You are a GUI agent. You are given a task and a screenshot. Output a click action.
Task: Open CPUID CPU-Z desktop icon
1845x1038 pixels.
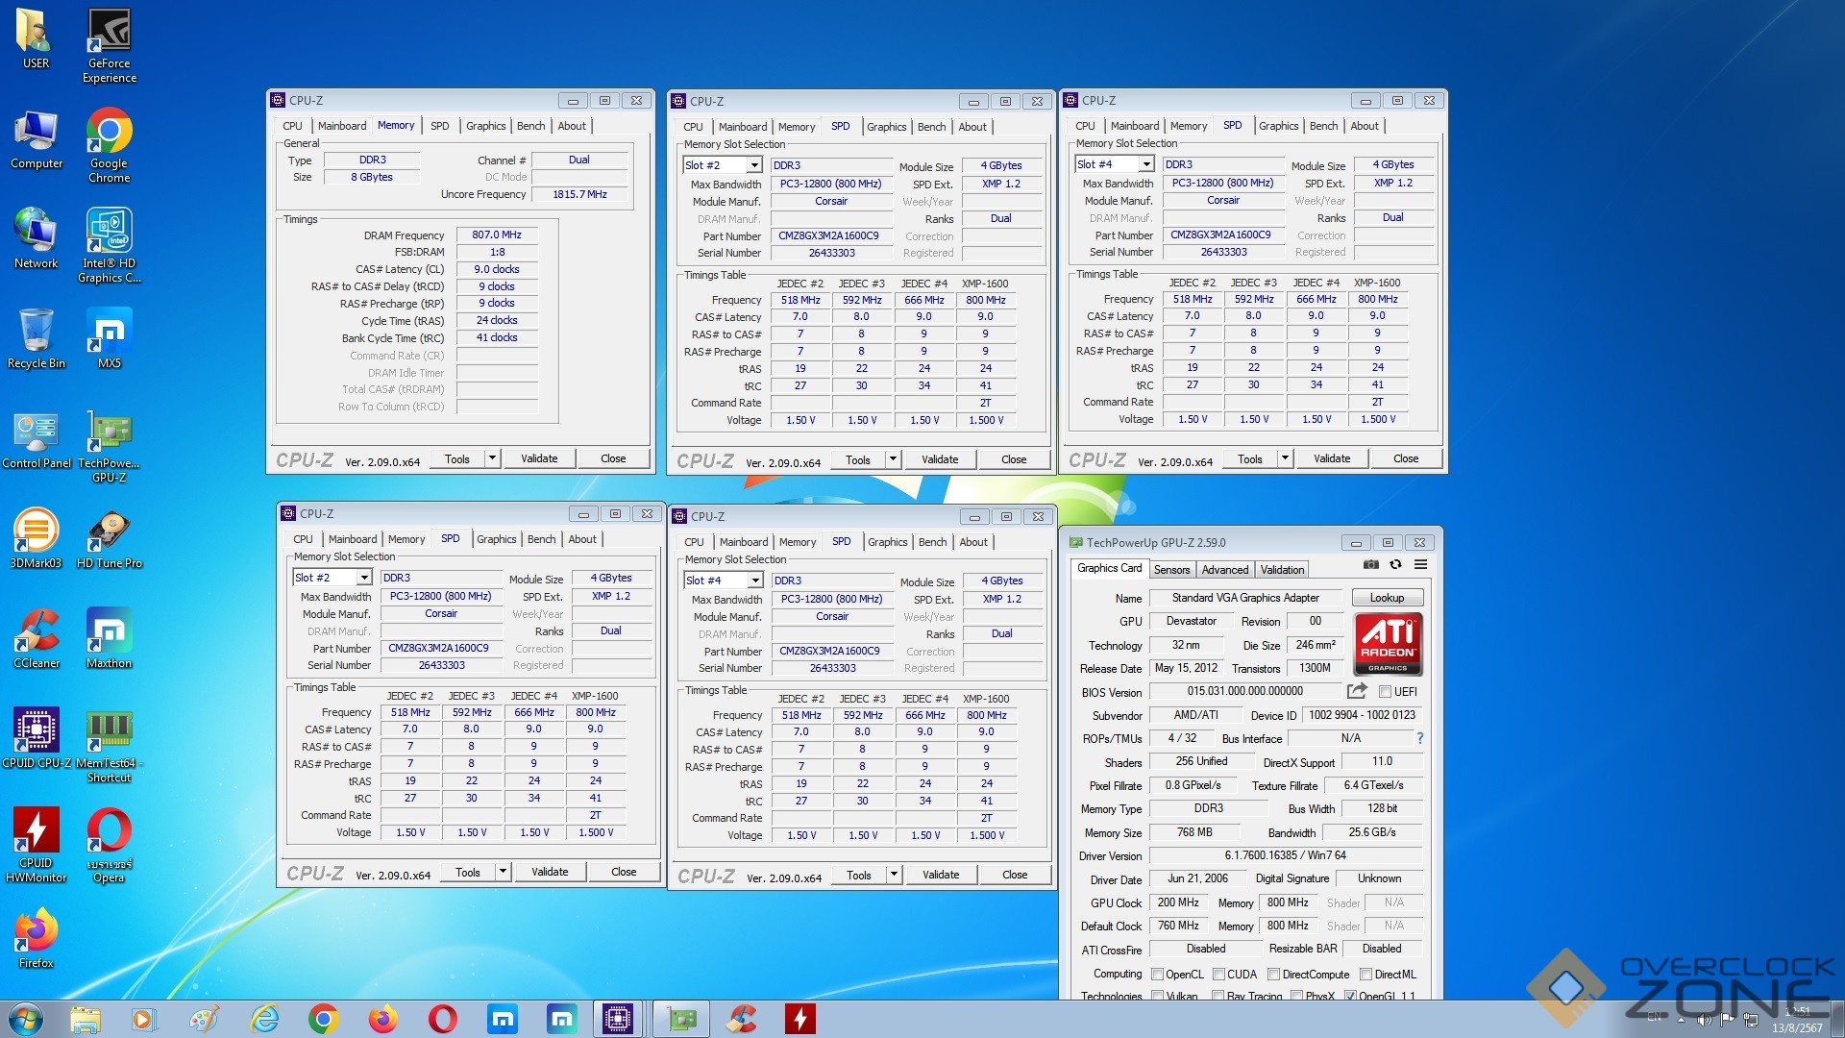pos(36,738)
